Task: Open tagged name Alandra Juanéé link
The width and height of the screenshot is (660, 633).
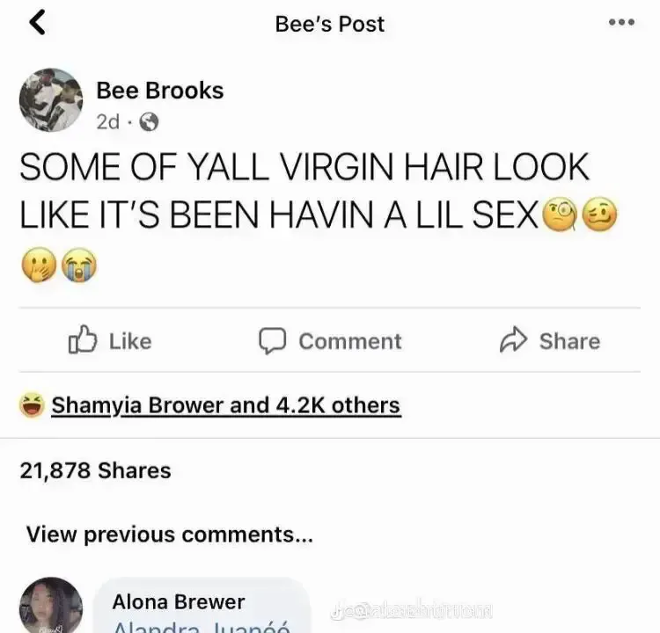Action: [x=202, y=627]
